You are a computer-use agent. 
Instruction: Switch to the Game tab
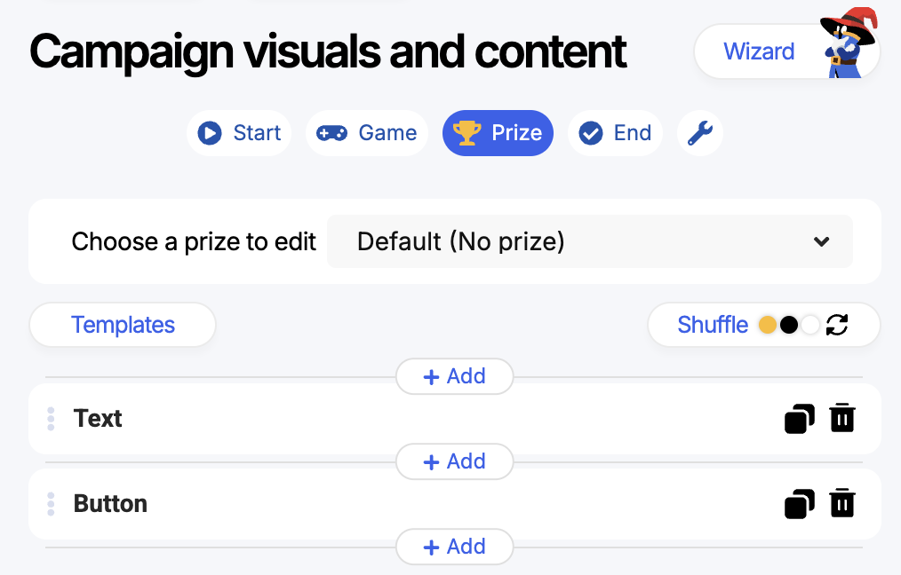pos(367,133)
